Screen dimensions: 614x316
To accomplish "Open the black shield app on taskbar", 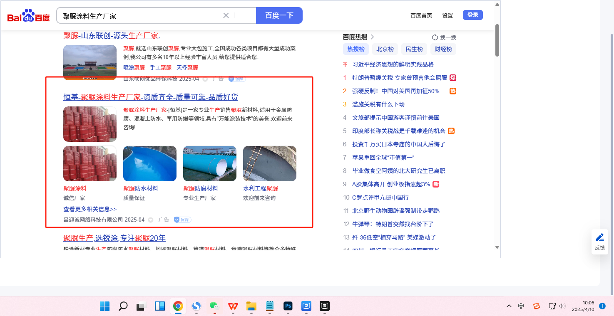I will coord(325,306).
